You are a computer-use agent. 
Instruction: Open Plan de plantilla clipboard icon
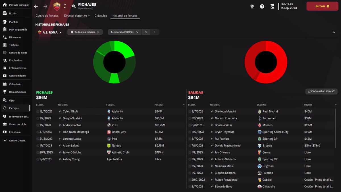coord(5,30)
